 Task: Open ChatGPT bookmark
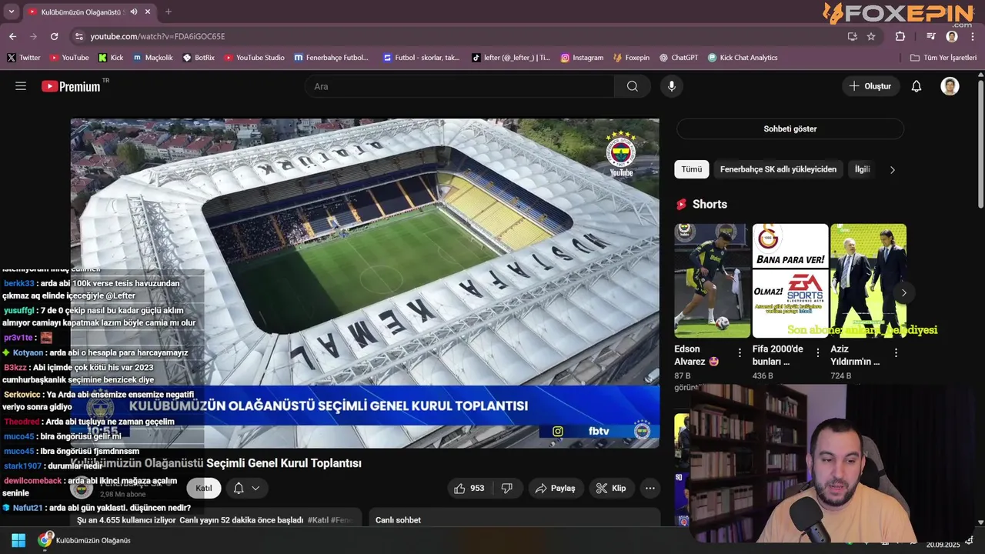click(x=678, y=58)
